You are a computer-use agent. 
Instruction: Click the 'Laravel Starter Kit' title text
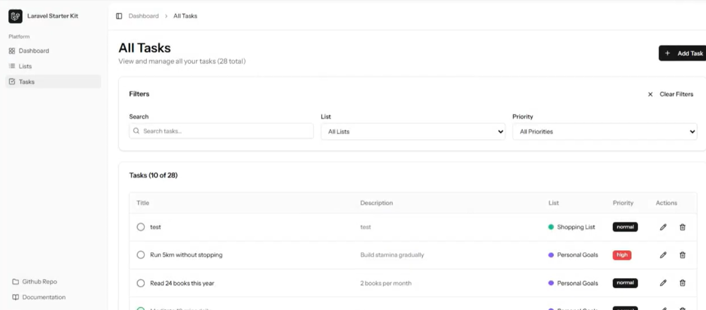(x=53, y=16)
